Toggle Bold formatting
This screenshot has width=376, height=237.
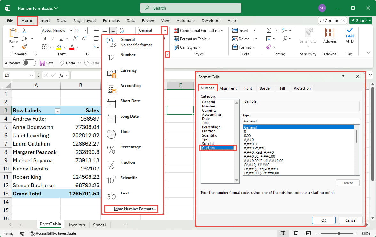point(45,39)
